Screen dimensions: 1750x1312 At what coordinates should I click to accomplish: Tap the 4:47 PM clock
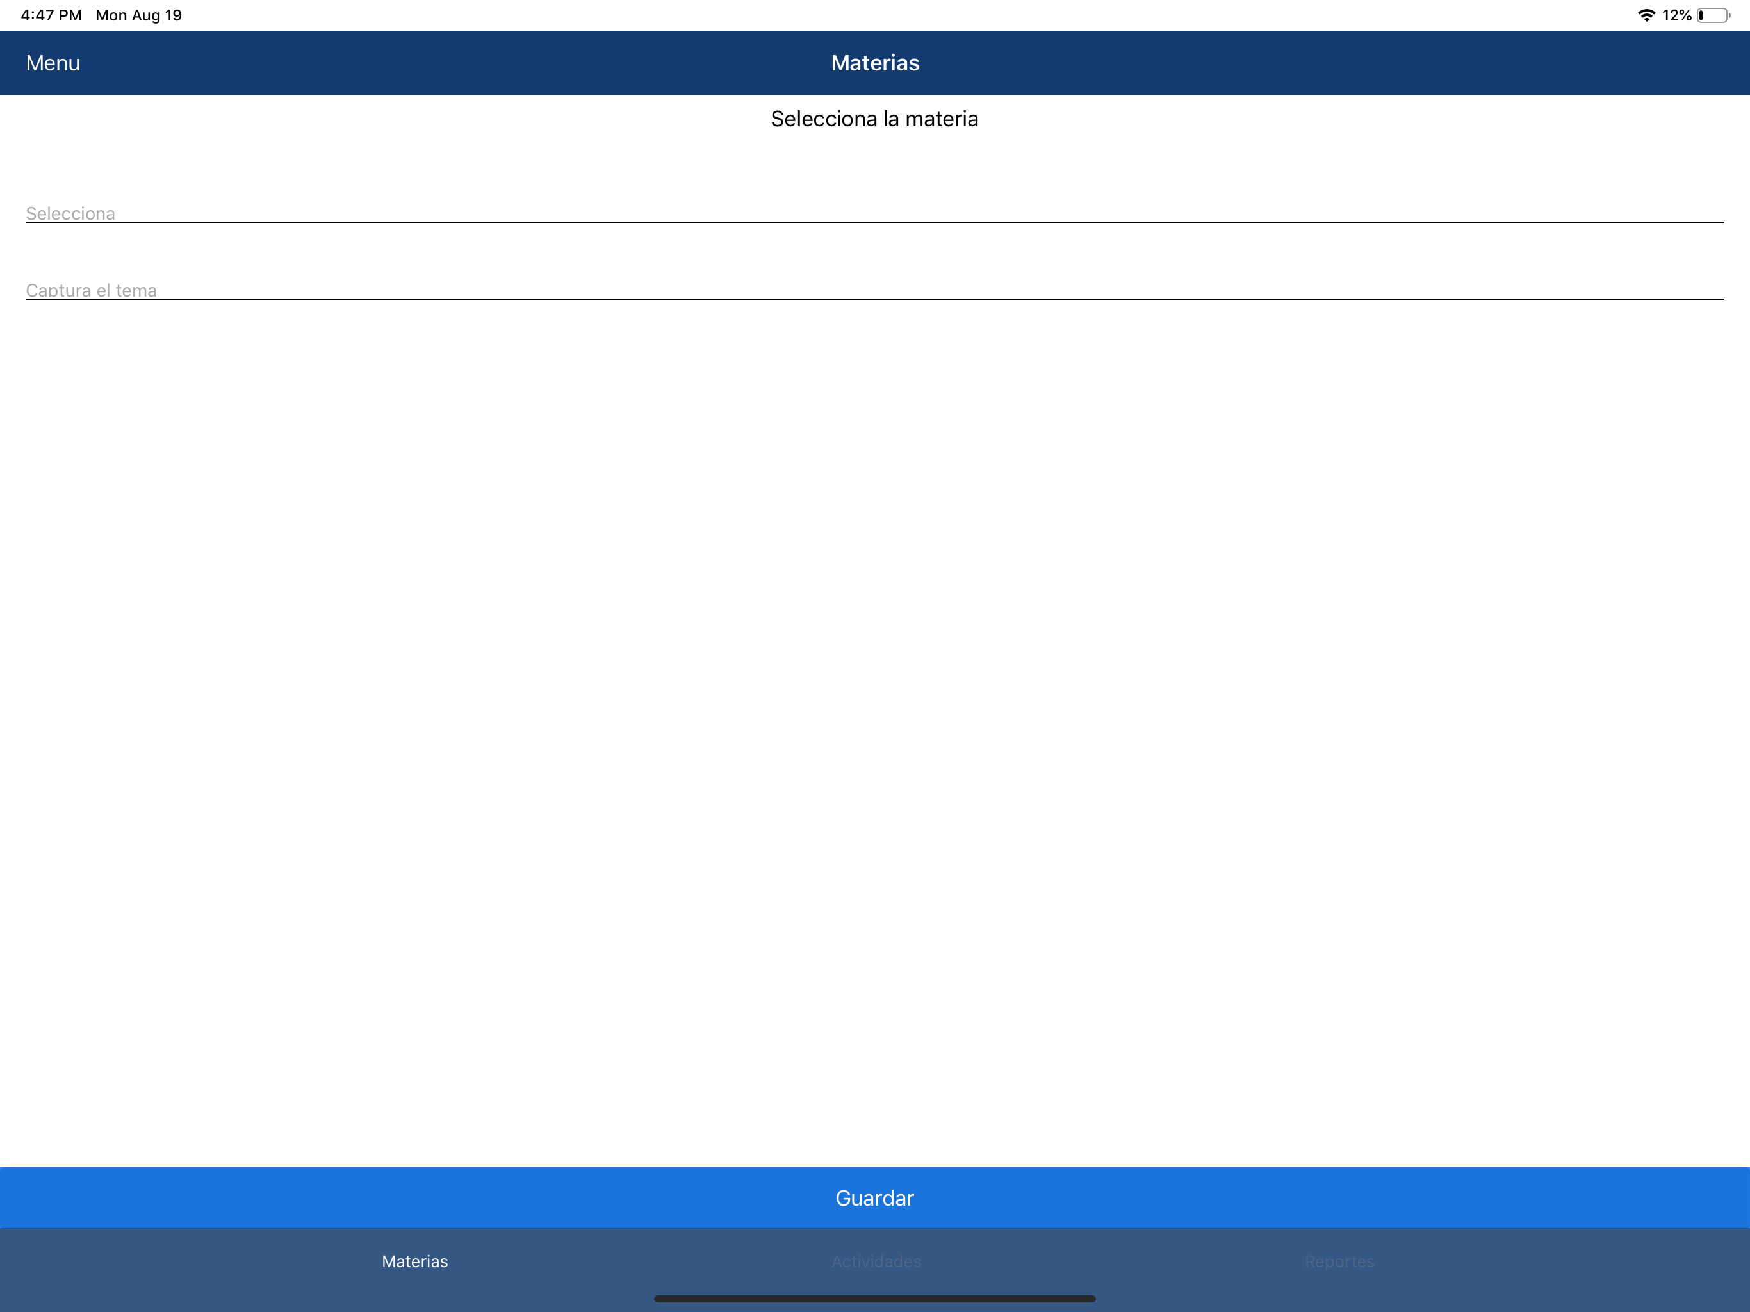click(51, 15)
